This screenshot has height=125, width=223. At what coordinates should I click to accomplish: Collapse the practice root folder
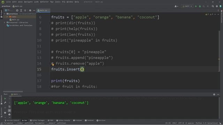[5, 14]
